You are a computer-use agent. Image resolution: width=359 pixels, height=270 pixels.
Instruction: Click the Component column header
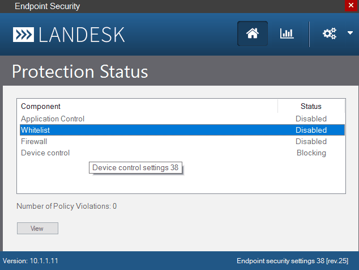point(41,106)
